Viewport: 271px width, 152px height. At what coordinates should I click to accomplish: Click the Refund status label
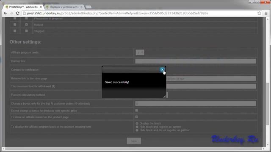pyautogui.click(x=39, y=25)
